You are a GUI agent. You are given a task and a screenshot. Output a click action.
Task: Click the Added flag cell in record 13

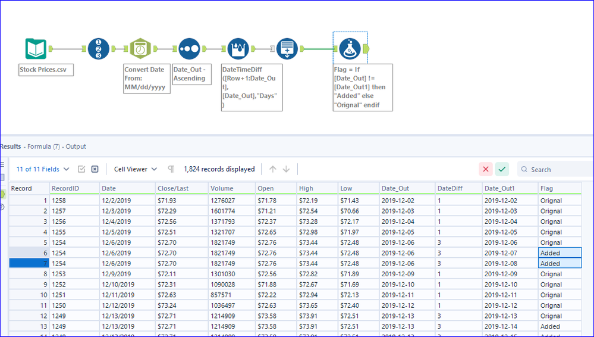click(x=560, y=326)
